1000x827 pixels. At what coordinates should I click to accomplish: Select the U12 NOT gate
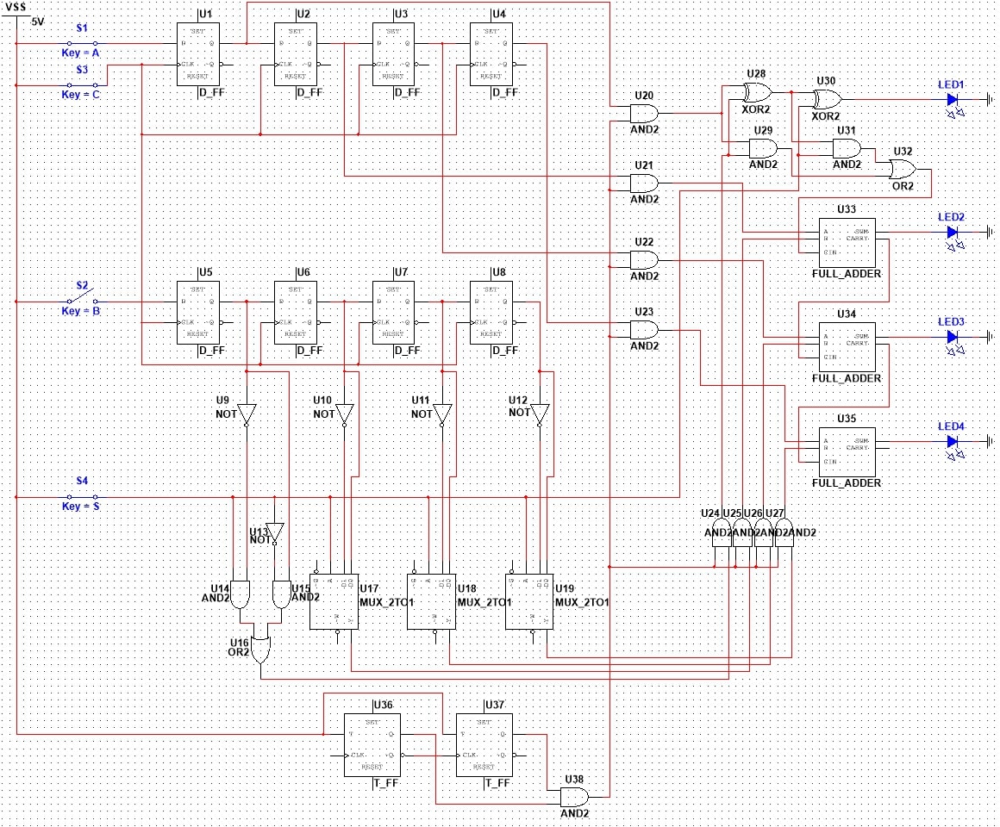coord(540,414)
